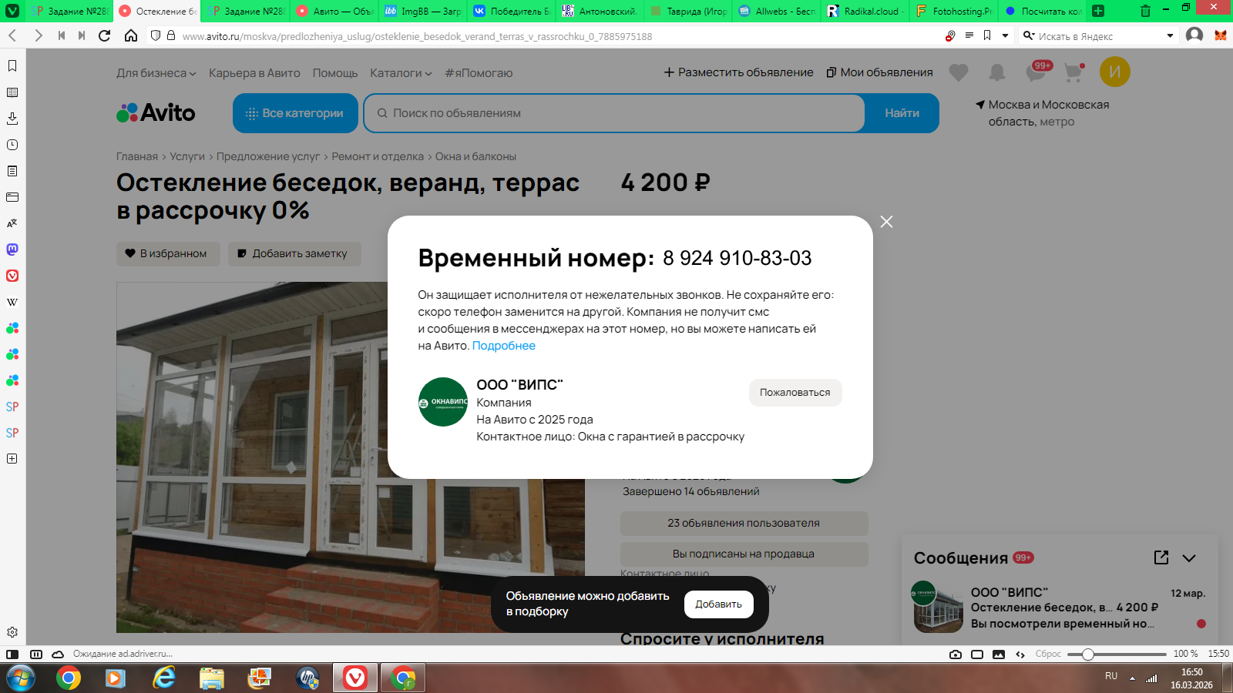Follow the 'Подробнее' link in popup
Viewport: 1233px width, 693px height.
pyautogui.click(x=504, y=346)
